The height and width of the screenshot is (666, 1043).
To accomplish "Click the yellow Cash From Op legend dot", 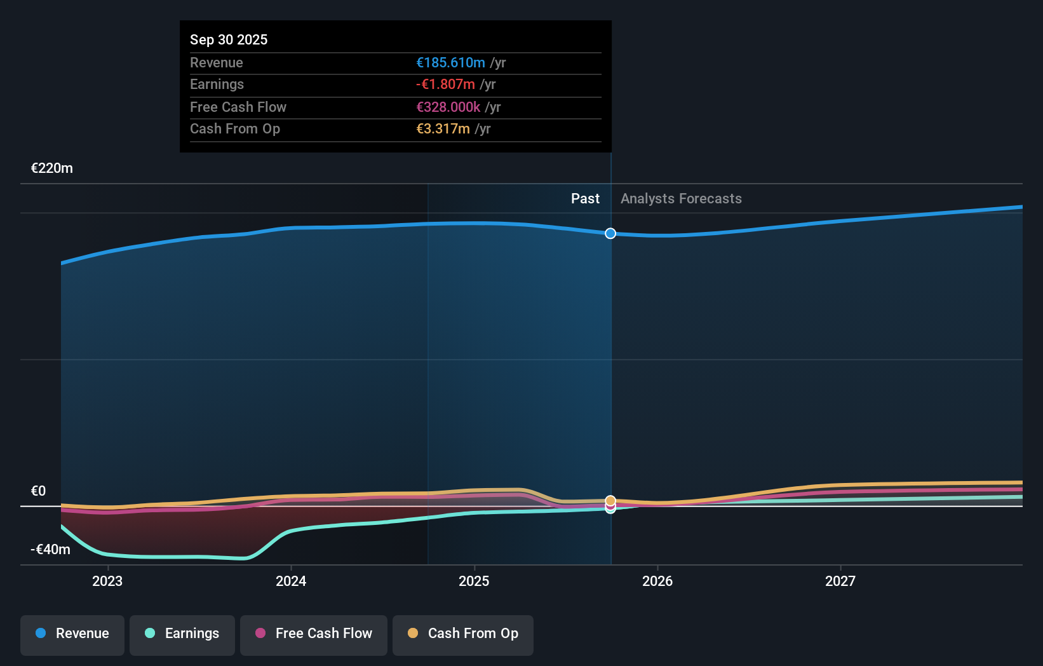I will [414, 634].
